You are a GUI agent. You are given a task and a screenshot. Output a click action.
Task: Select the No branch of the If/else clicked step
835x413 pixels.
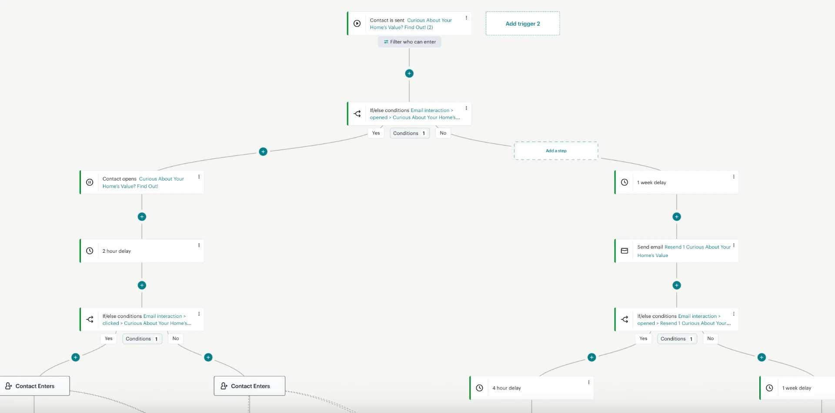pos(176,338)
